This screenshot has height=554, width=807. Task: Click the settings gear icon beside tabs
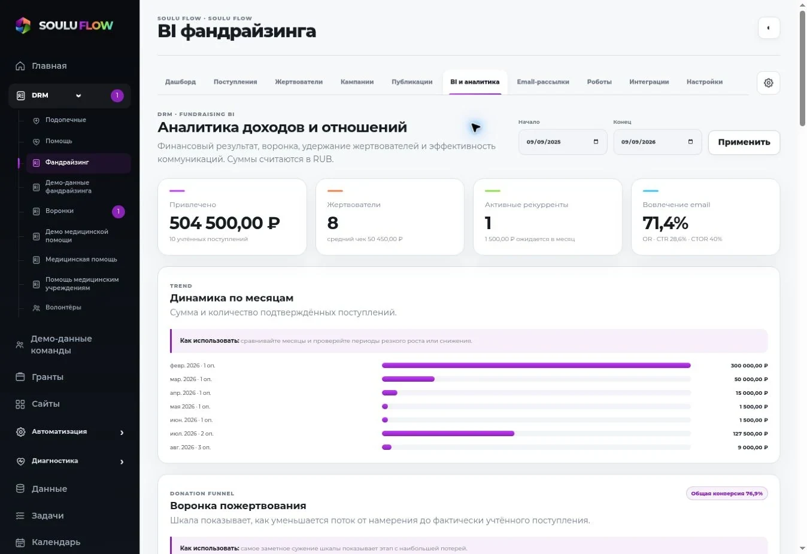tap(769, 83)
